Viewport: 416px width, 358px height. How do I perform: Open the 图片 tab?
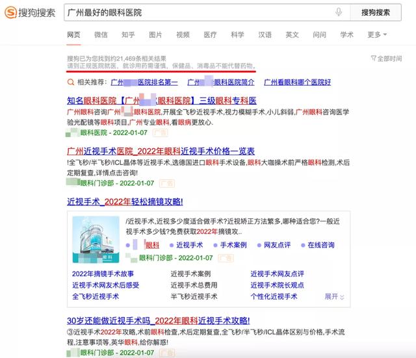tap(155, 34)
